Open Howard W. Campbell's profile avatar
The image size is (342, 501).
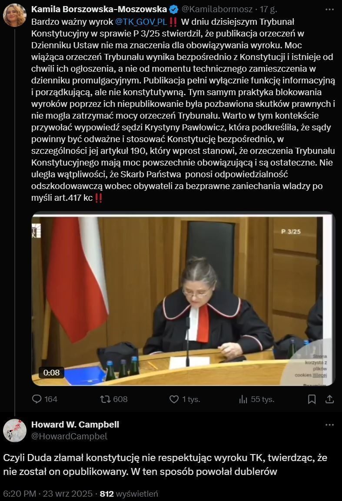[15, 430]
